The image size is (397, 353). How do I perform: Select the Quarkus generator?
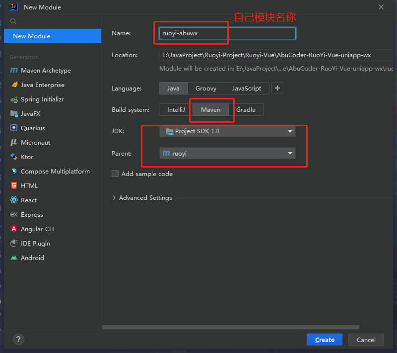click(x=53, y=128)
